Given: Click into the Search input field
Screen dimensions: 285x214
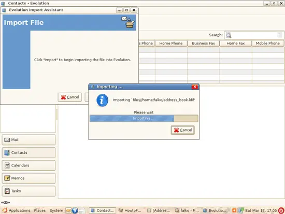Looking at the screenshot, I should pos(254,35).
